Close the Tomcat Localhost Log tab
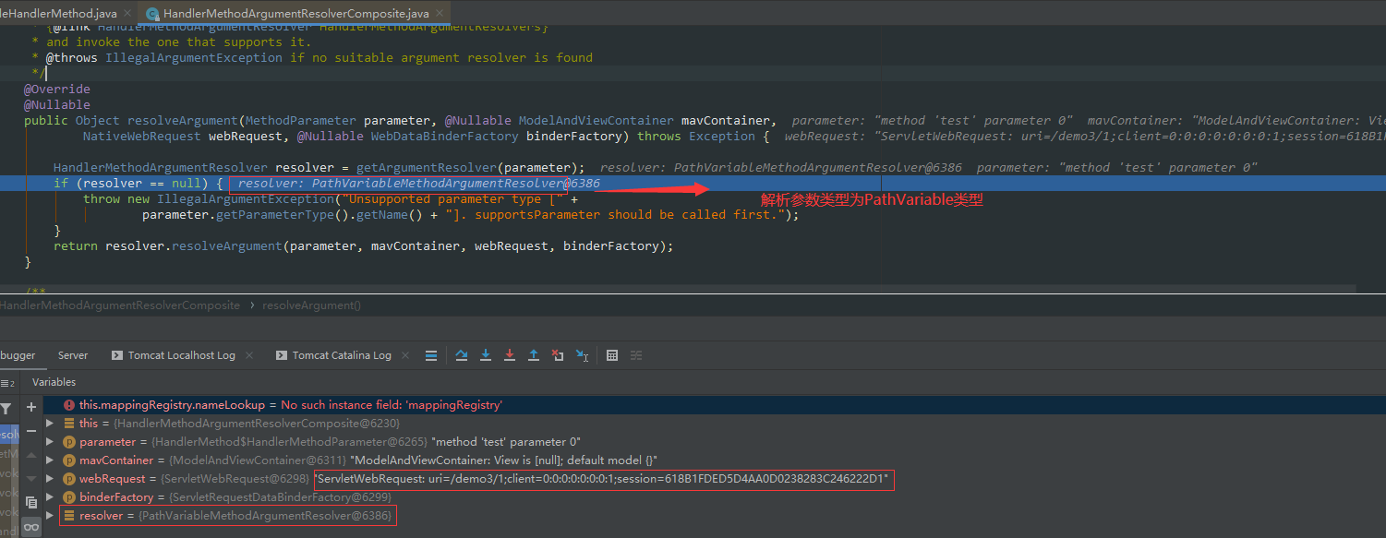Screen dimensions: 1386x538 pyautogui.click(x=248, y=355)
